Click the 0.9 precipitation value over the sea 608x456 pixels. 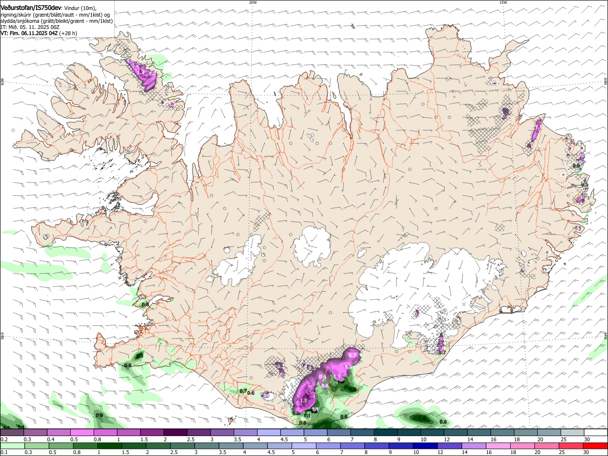[99, 415]
